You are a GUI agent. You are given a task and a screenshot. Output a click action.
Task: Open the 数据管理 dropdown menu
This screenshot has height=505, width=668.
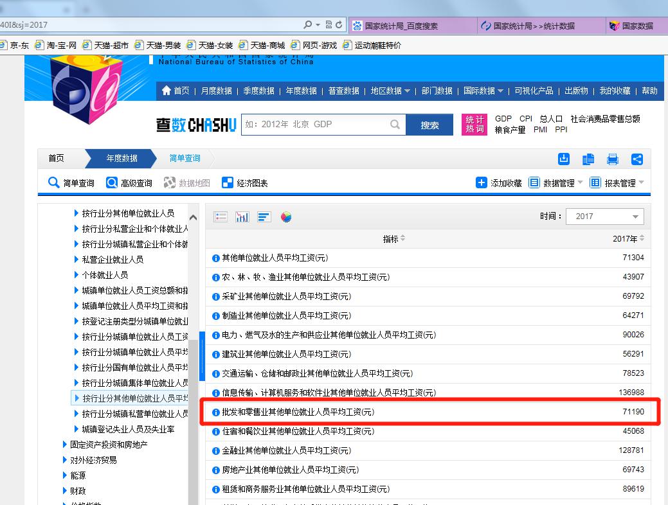pos(556,183)
